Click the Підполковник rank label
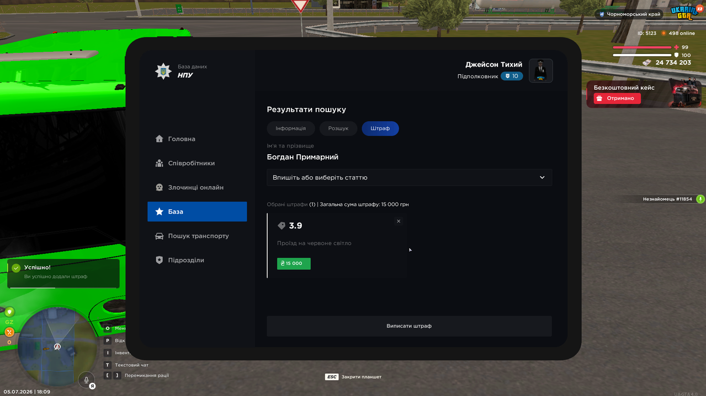The height and width of the screenshot is (396, 706). pyautogui.click(x=477, y=77)
